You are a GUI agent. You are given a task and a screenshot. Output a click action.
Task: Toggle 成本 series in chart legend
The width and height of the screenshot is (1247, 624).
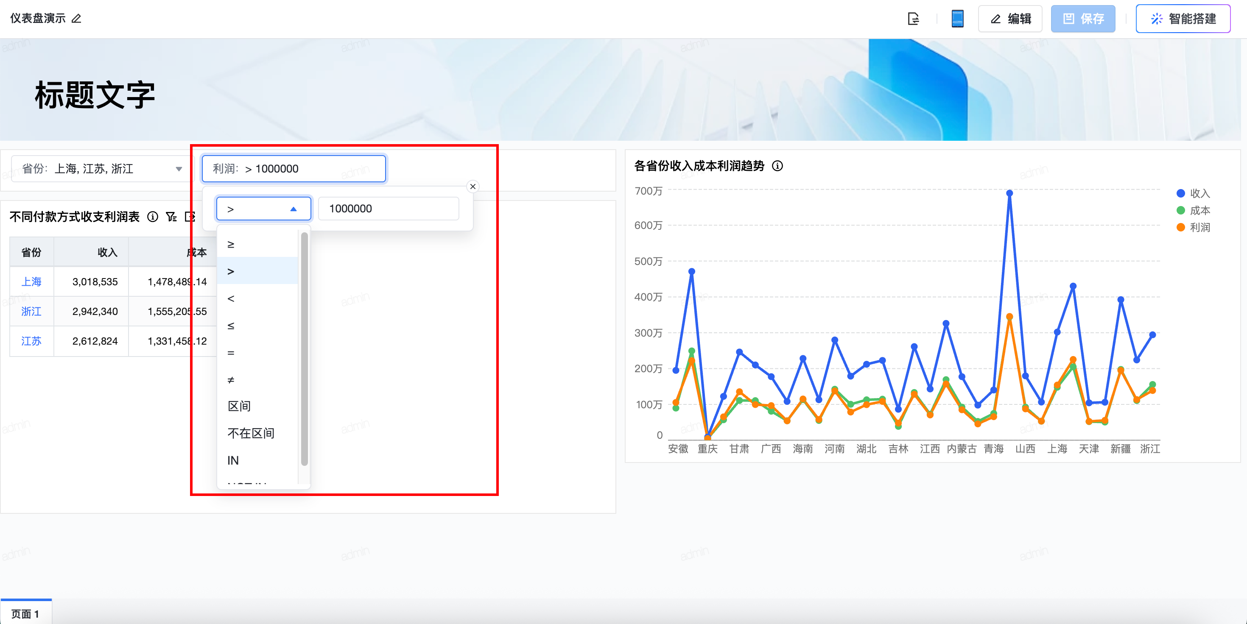1193,210
